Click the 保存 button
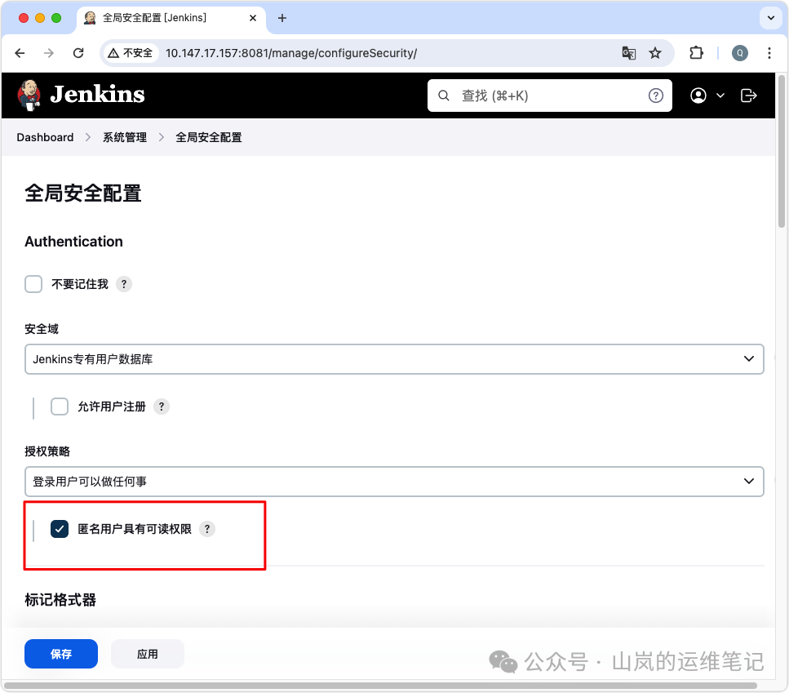This screenshot has width=789, height=693. coord(60,653)
